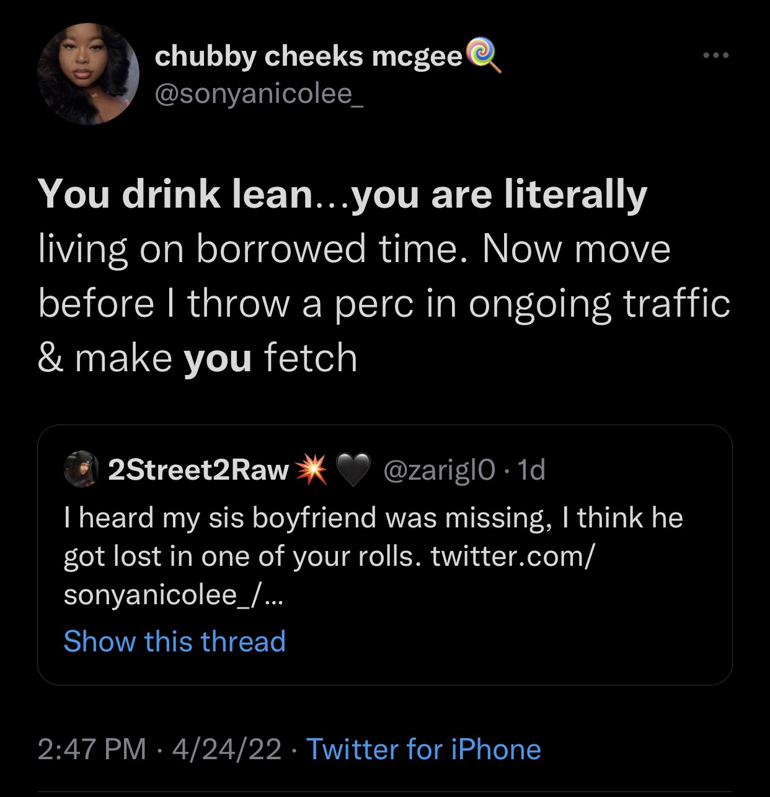Click the @sonyanicolee_ handle
Viewport: 770px width, 797px height.
click(x=259, y=95)
